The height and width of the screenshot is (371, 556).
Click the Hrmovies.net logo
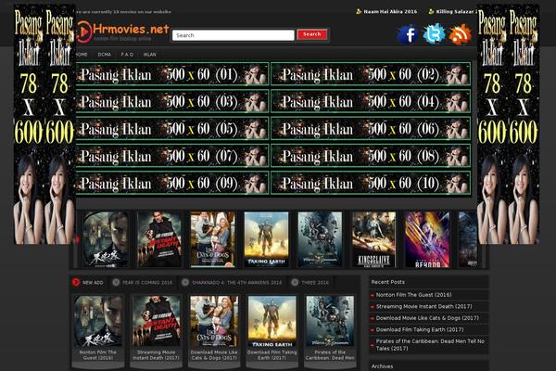pos(122,32)
